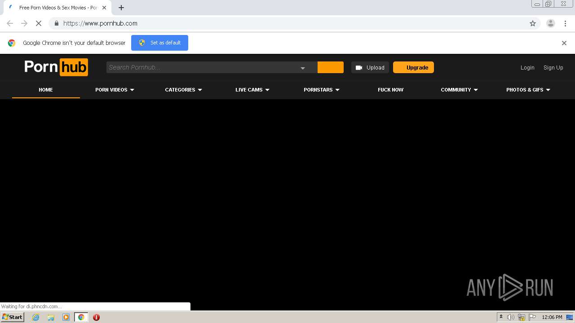Restore down the Chrome window

pyautogui.click(x=548, y=4)
